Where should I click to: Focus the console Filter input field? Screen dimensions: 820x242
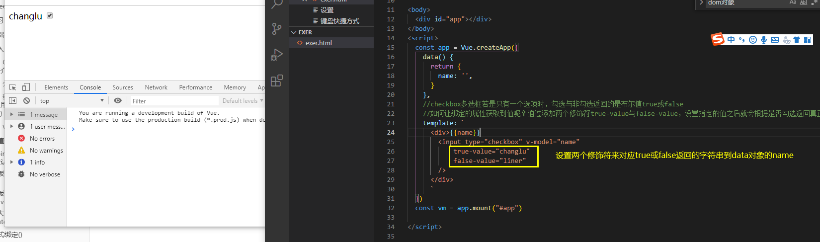click(174, 101)
